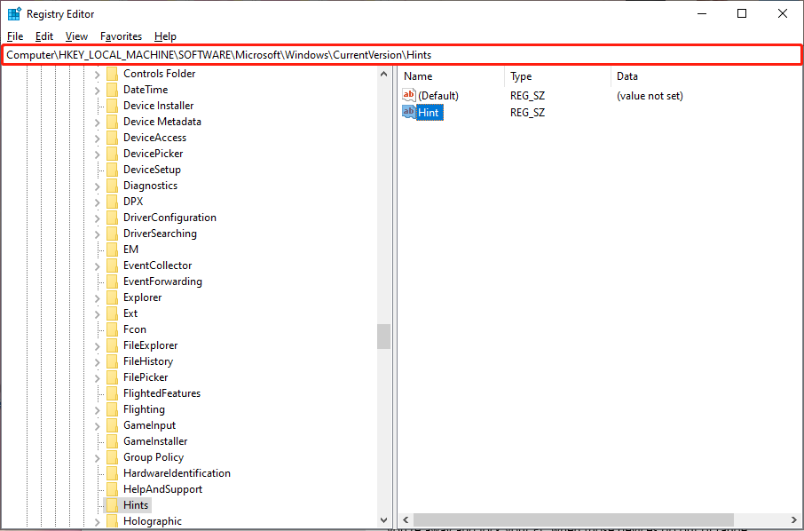The height and width of the screenshot is (531, 804).
Task: Open the Favorites menu
Action: (121, 36)
